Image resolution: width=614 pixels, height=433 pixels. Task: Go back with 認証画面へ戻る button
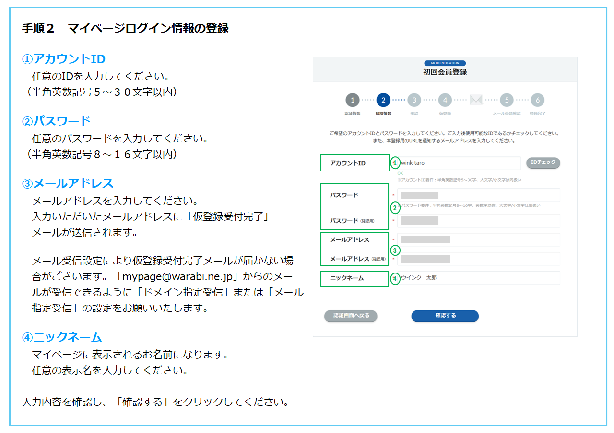(x=351, y=316)
